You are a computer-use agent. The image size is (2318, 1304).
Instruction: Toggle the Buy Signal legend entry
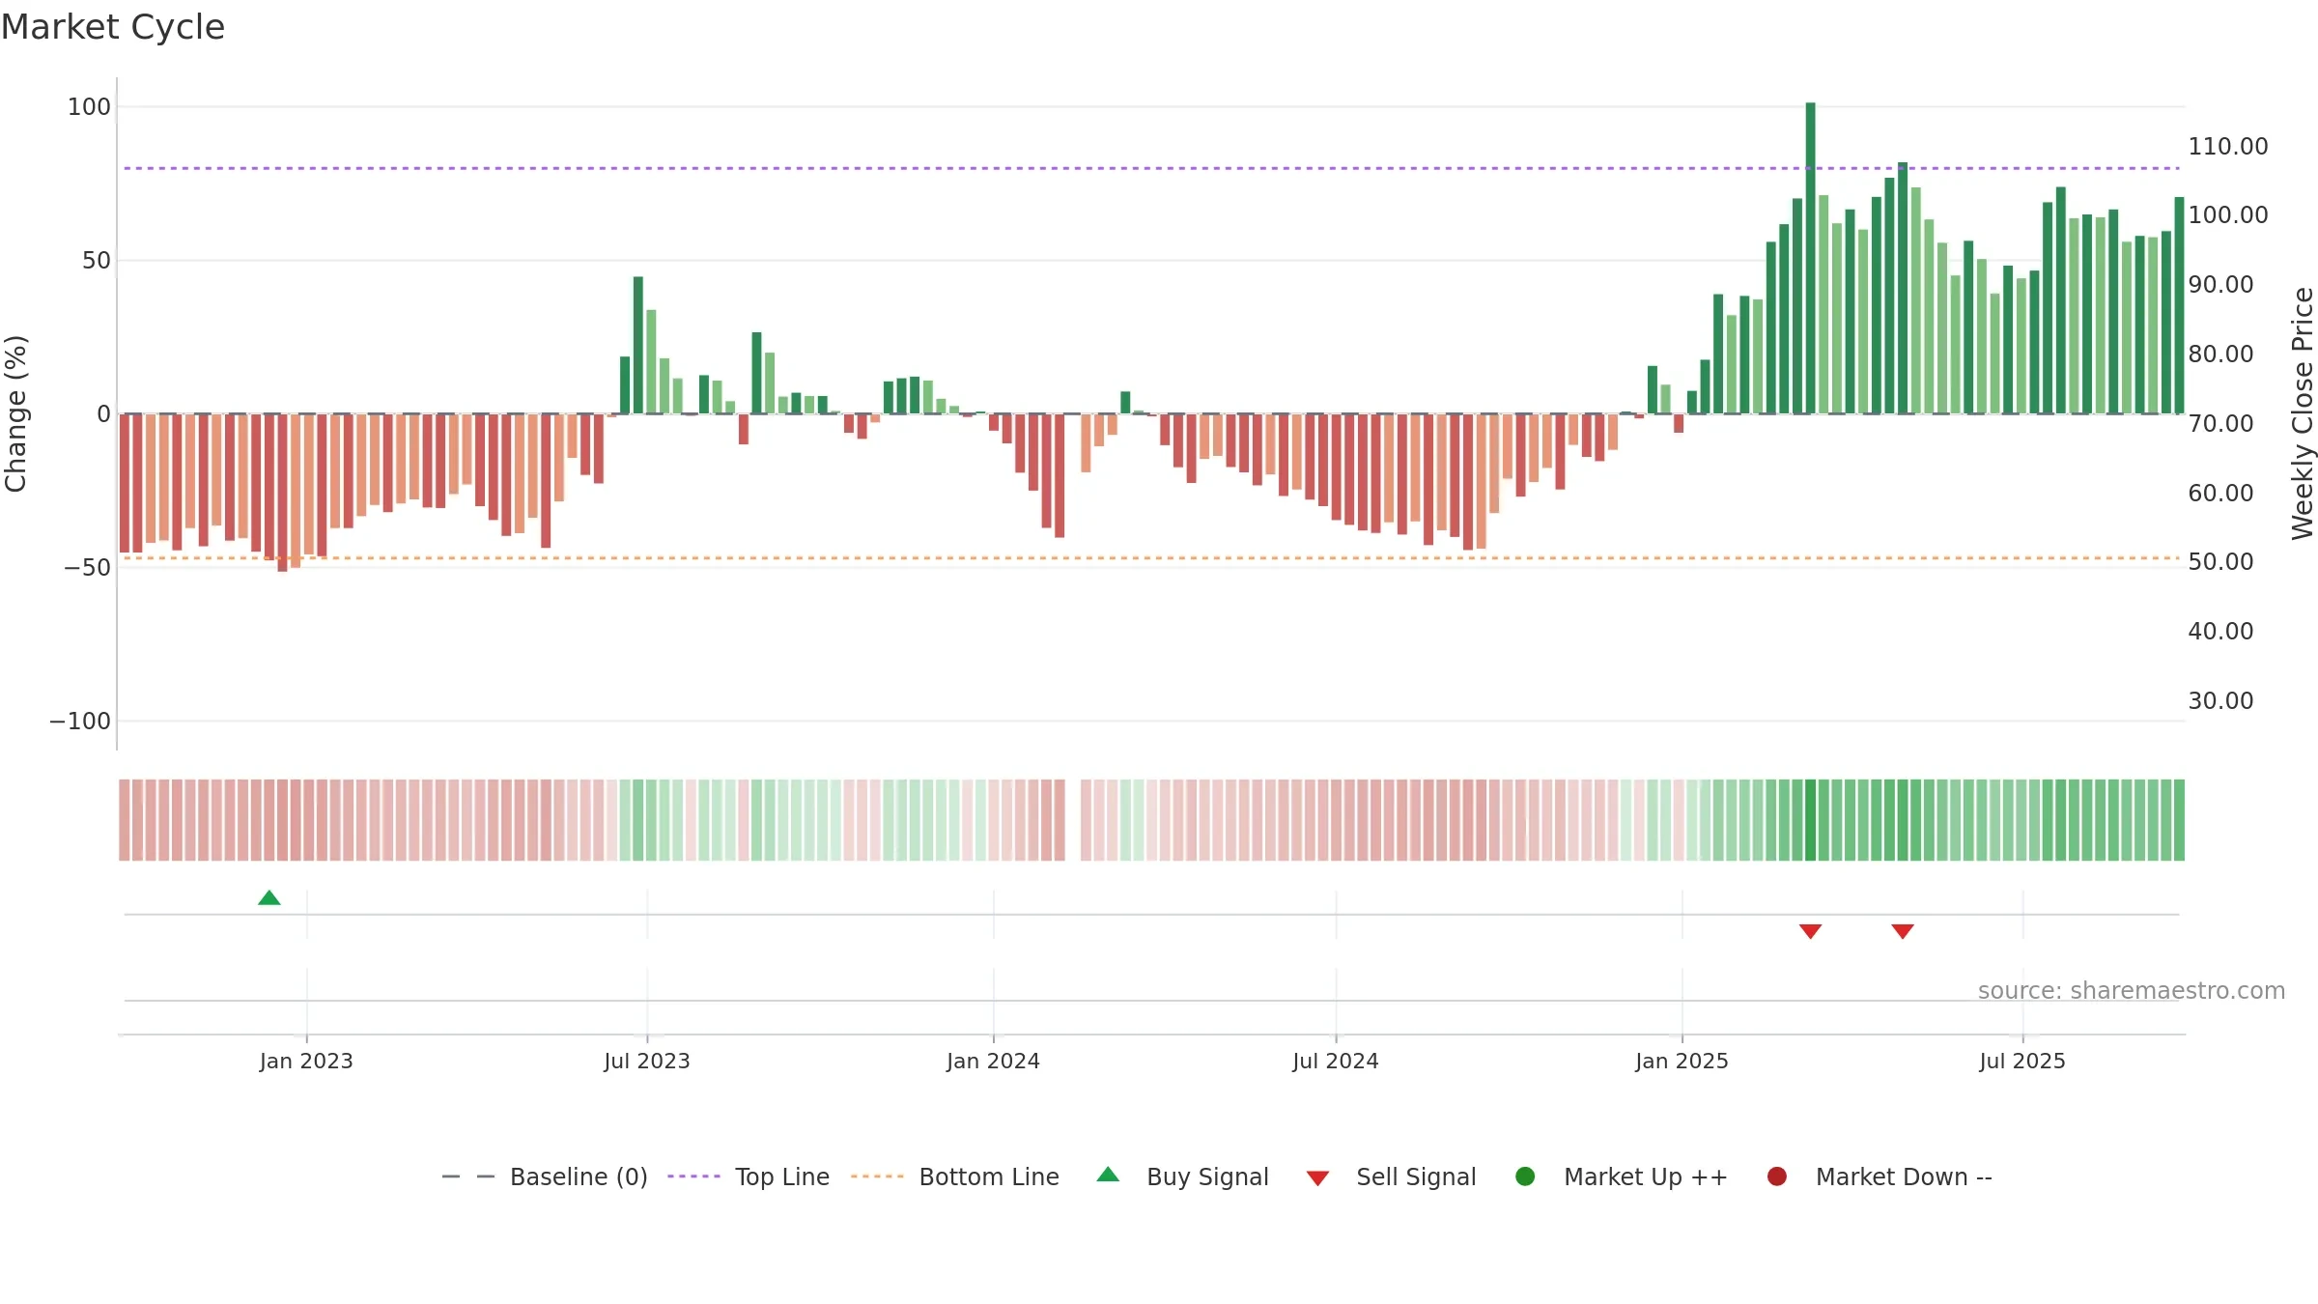[1183, 1176]
